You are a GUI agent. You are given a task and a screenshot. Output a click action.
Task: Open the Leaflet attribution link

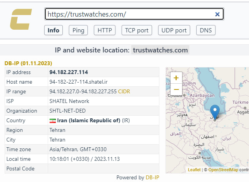point(194,170)
